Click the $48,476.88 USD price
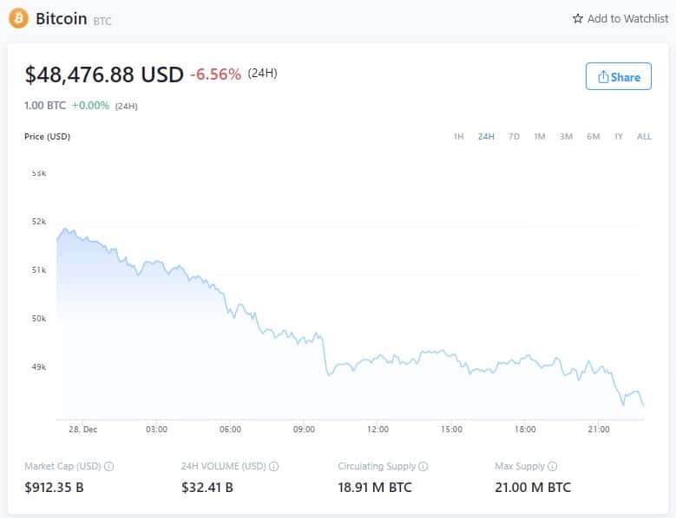 pyautogui.click(x=104, y=74)
